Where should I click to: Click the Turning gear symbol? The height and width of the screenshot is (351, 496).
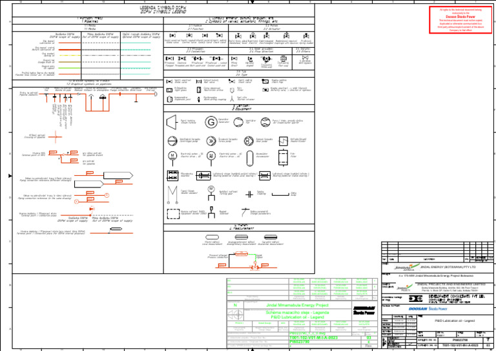point(211,193)
